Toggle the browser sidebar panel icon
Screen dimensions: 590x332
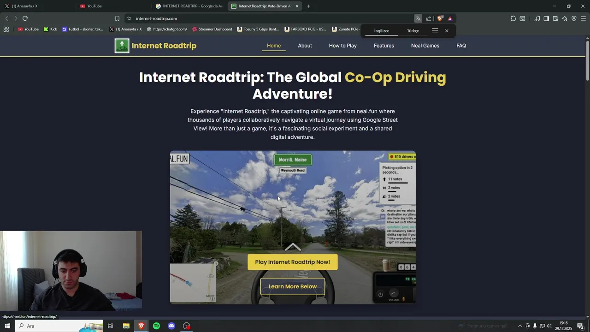point(546,18)
